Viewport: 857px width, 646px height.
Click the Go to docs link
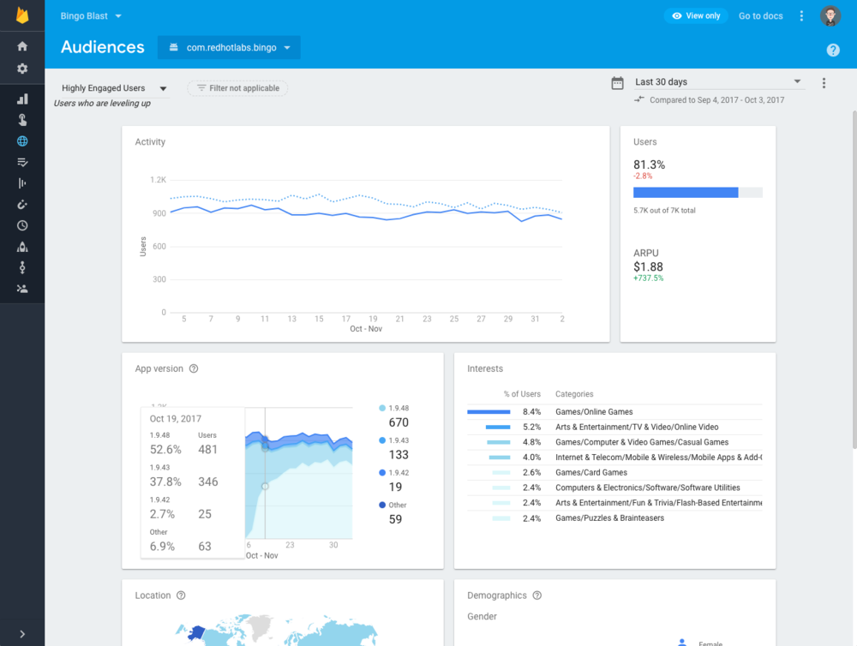click(760, 16)
